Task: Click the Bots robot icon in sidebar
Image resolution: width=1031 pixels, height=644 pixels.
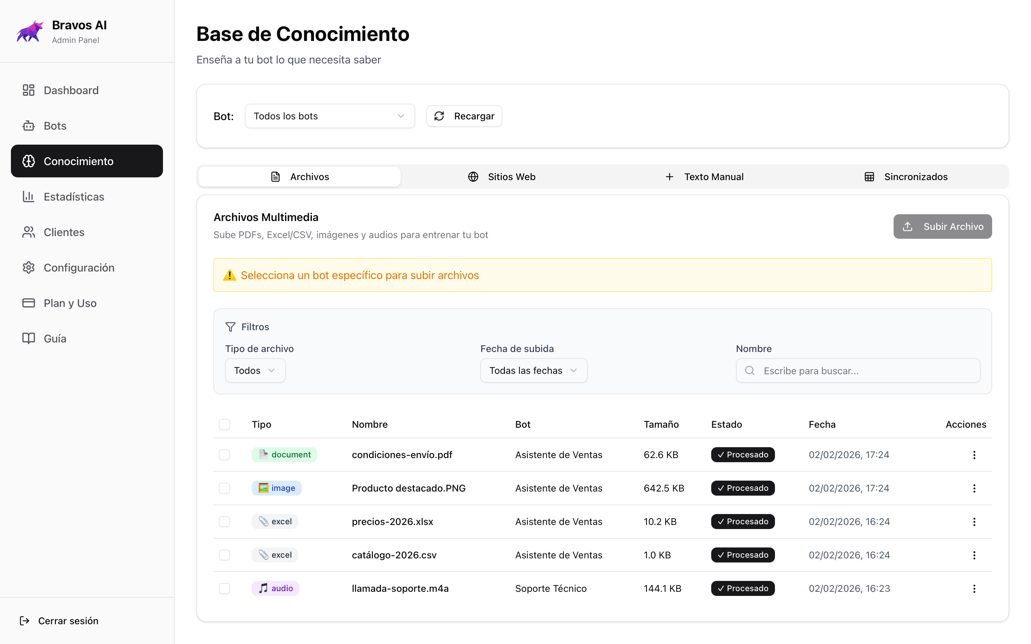Action: pos(29,126)
